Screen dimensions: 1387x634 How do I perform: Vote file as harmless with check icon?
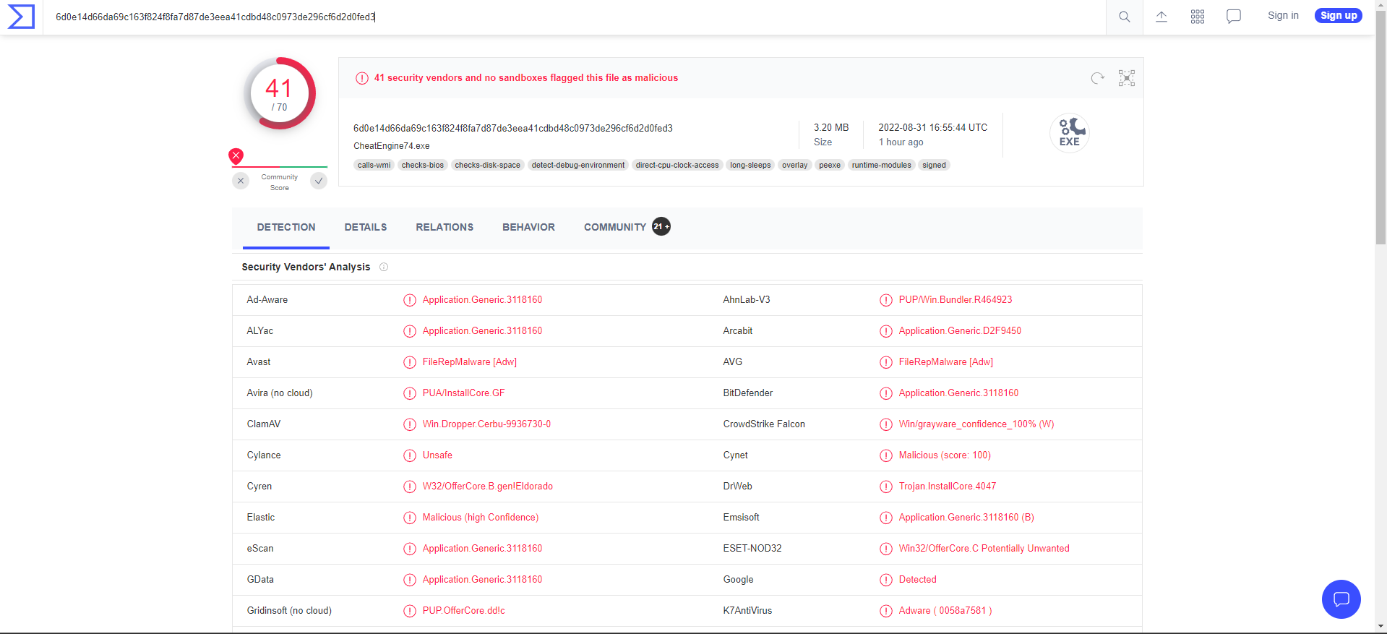[319, 181]
